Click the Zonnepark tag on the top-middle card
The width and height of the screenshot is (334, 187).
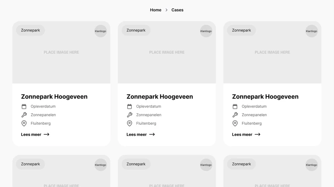click(x=136, y=30)
